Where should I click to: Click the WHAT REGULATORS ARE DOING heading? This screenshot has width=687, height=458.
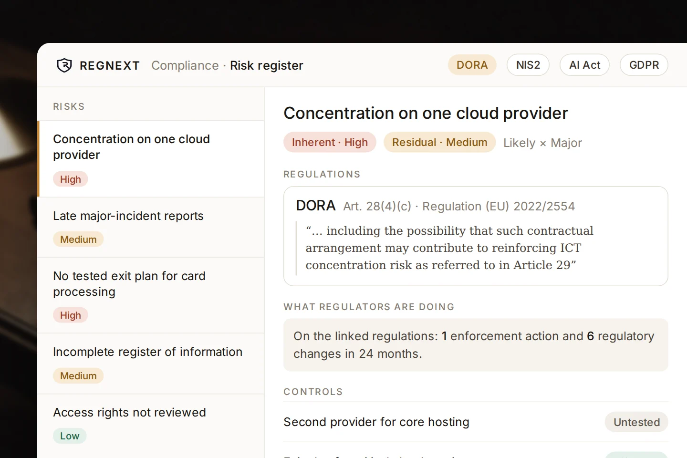coord(369,307)
